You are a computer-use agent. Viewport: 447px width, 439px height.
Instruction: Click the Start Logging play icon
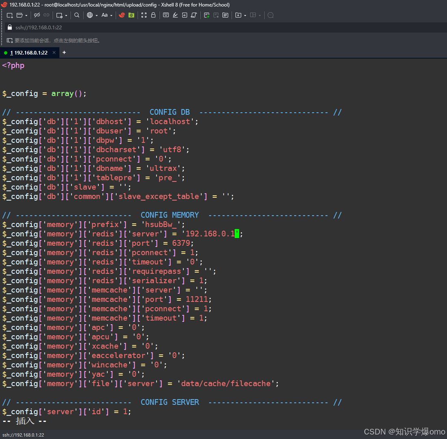(x=207, y=15)
